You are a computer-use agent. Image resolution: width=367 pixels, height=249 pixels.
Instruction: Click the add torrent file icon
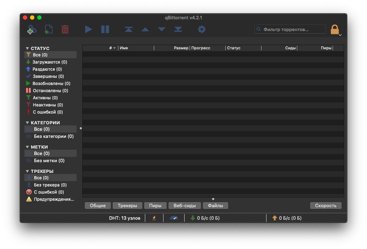(x=48, y=29)
